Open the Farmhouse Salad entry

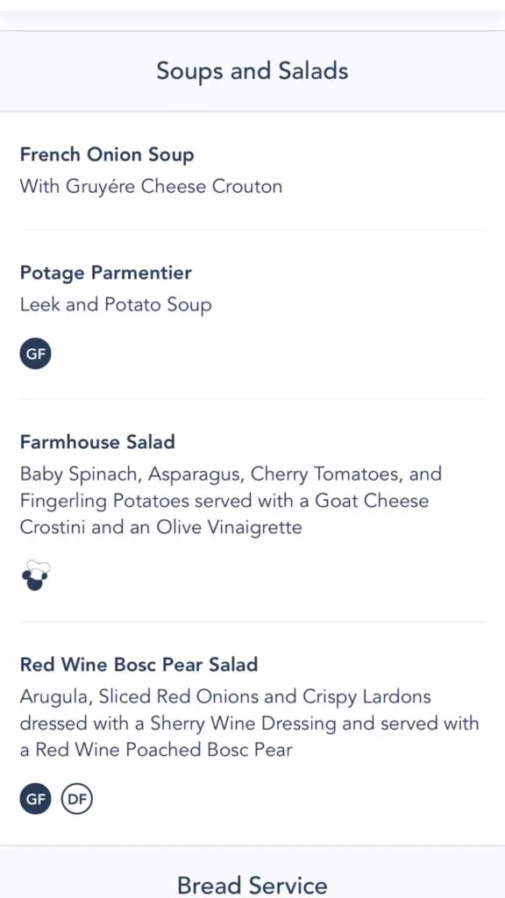[x=97, y=442]
